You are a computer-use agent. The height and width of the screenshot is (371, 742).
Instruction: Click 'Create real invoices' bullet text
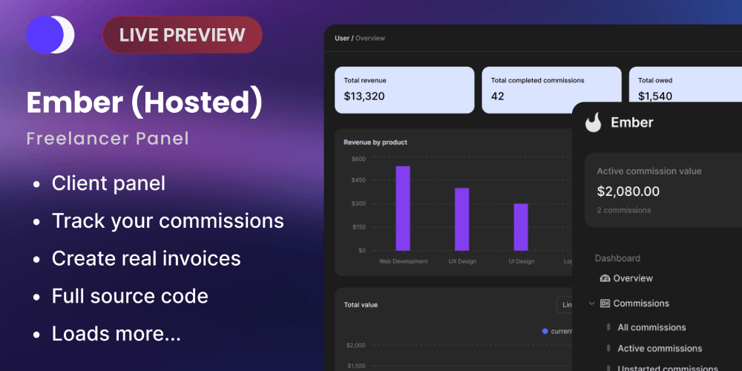(146, 258)
